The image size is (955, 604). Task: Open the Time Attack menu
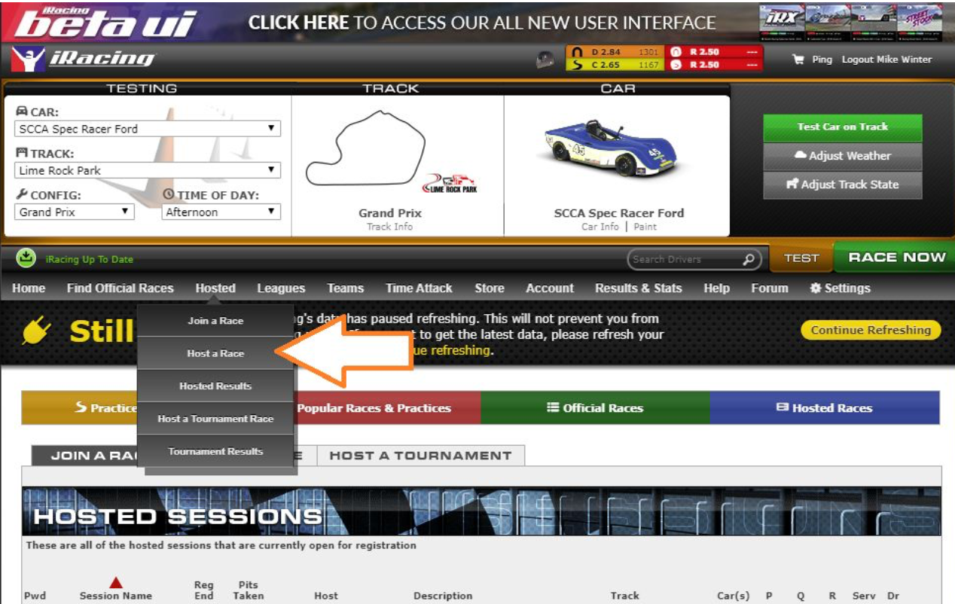(419, 288)
